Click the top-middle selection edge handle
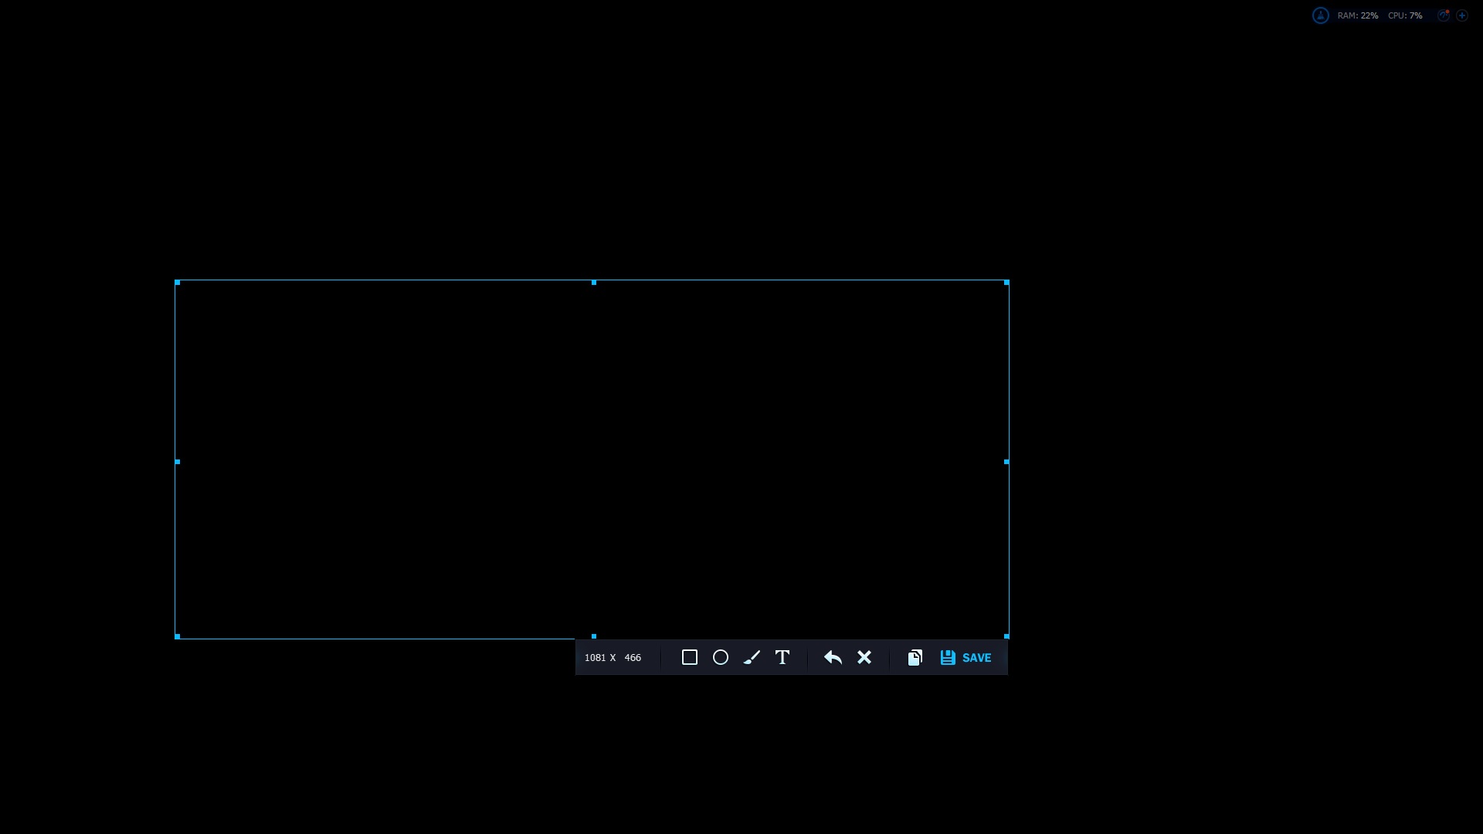This screenshot has height=834, width=1483. click(x=594, y=283)
